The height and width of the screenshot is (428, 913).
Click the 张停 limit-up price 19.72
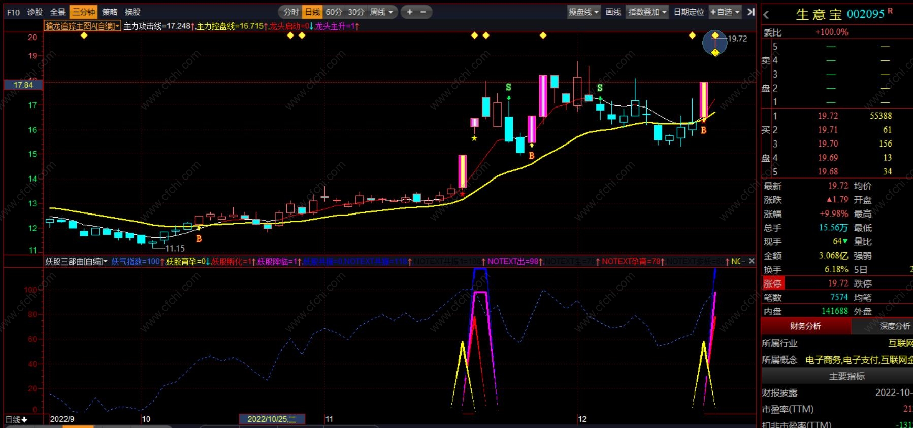(838, 283)
